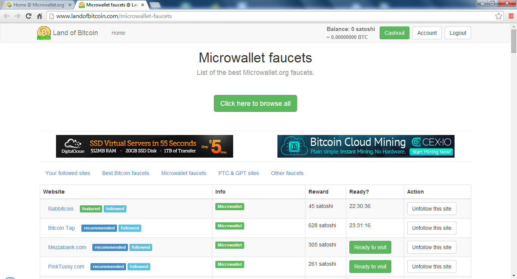The image size is (517, 279).
Task: Open the PinkTussy.com faucet link
Action: [x=66, y=267]
